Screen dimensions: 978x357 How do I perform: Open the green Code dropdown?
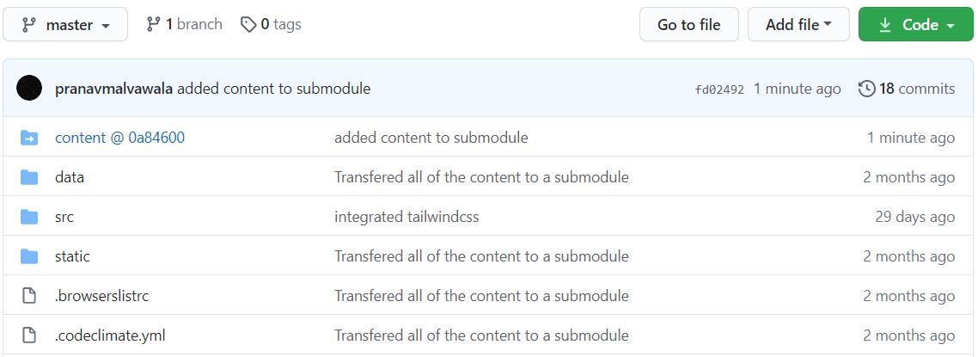pos(915,25)
